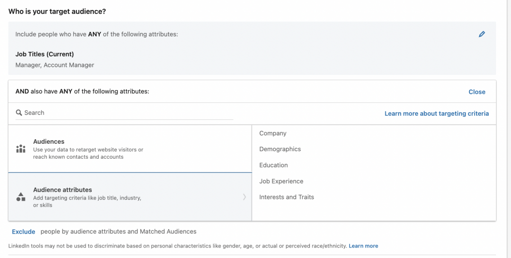Viewport: 511px width, 258px height.
Task: Click the Audience attributes shapes icon
Action: click(20, 197)
